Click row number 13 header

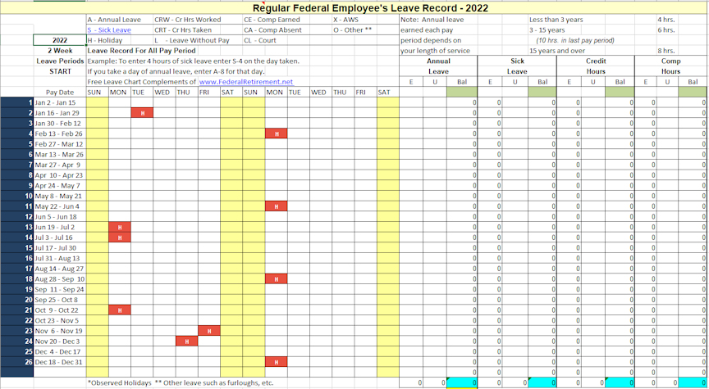17,227
